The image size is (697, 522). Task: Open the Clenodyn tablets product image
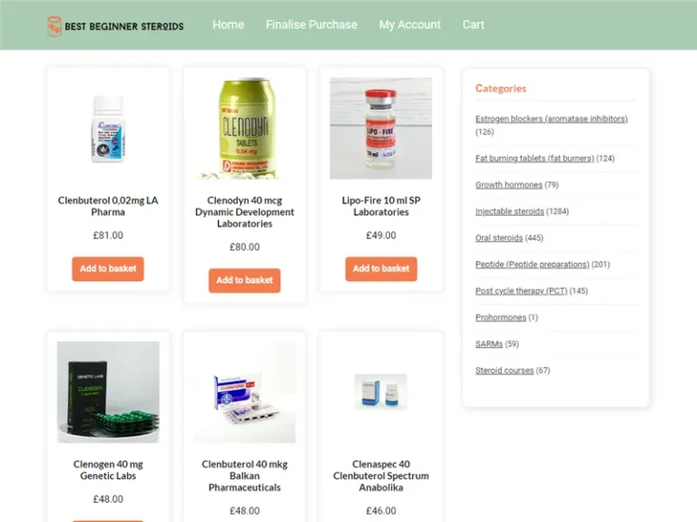pos(244,129)
